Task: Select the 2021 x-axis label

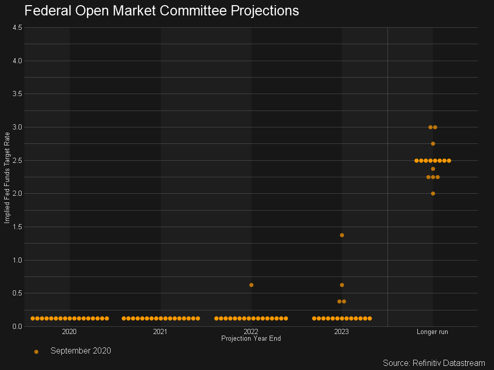Action: (x=160, y=332)
